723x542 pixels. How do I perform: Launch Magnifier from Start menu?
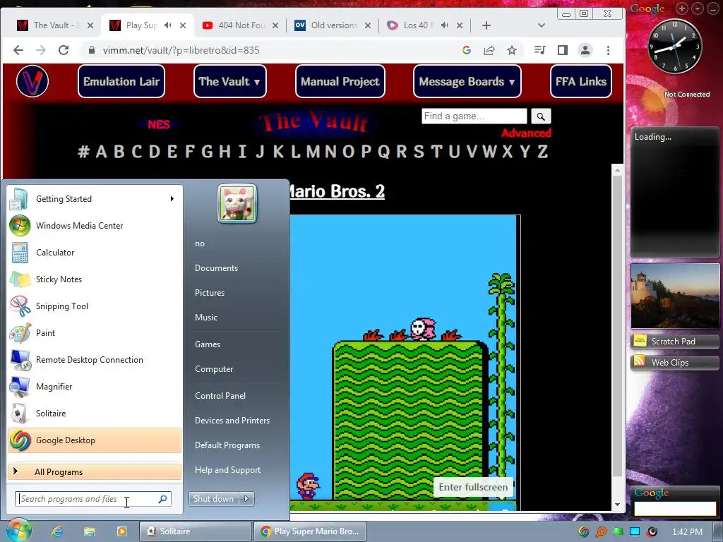coord(95,387)
